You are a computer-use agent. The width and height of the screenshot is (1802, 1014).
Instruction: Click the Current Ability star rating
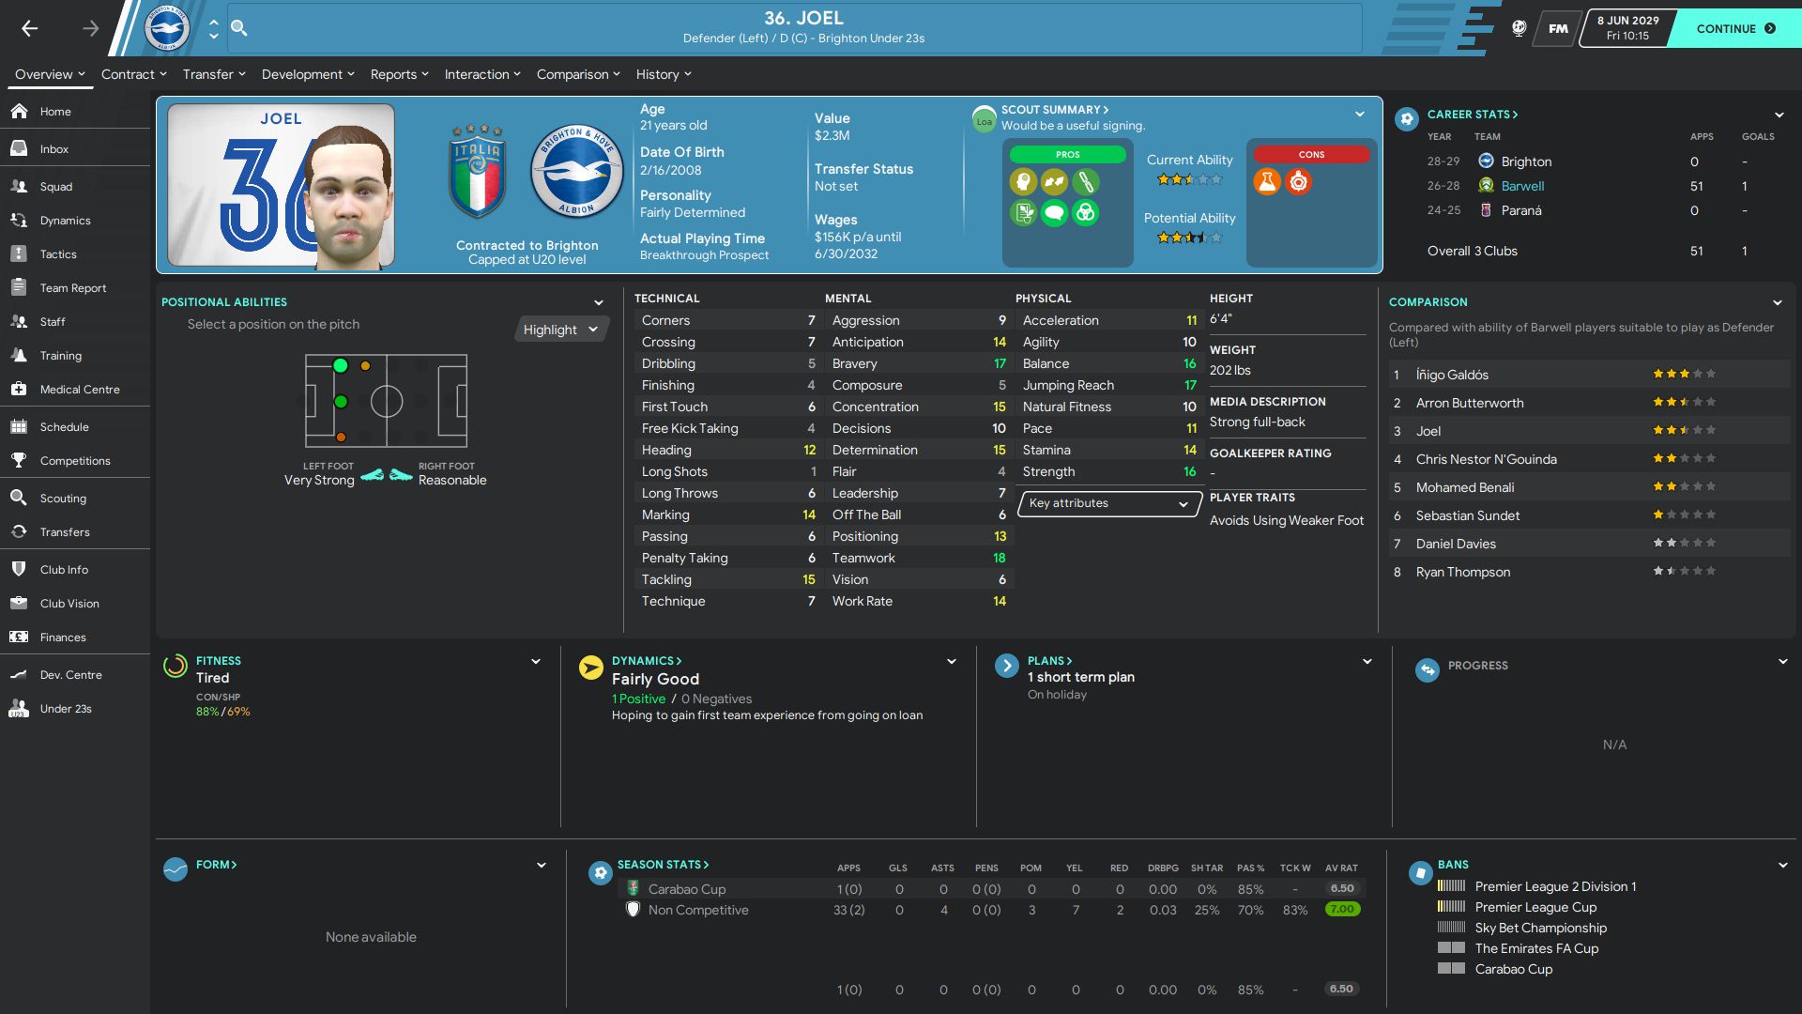(1189, 179)
